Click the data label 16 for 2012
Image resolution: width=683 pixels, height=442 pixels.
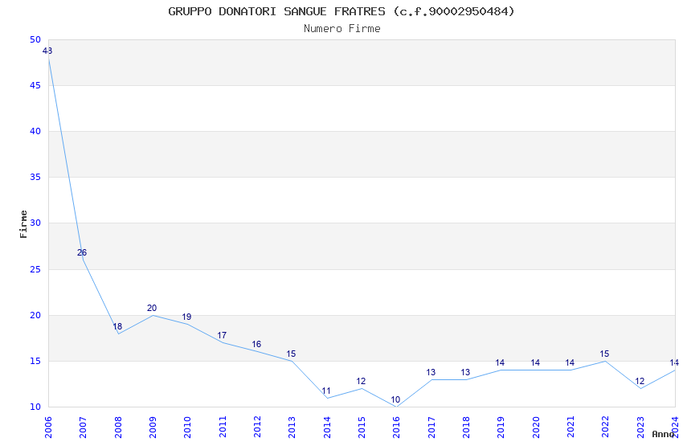point(256,345)
